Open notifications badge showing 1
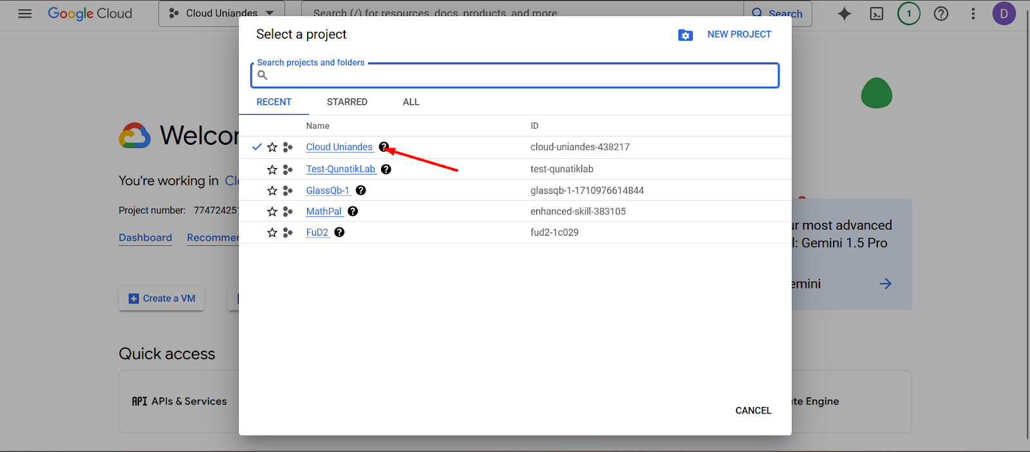Screen dimensions: 1030x452 [x=909, y=14]
